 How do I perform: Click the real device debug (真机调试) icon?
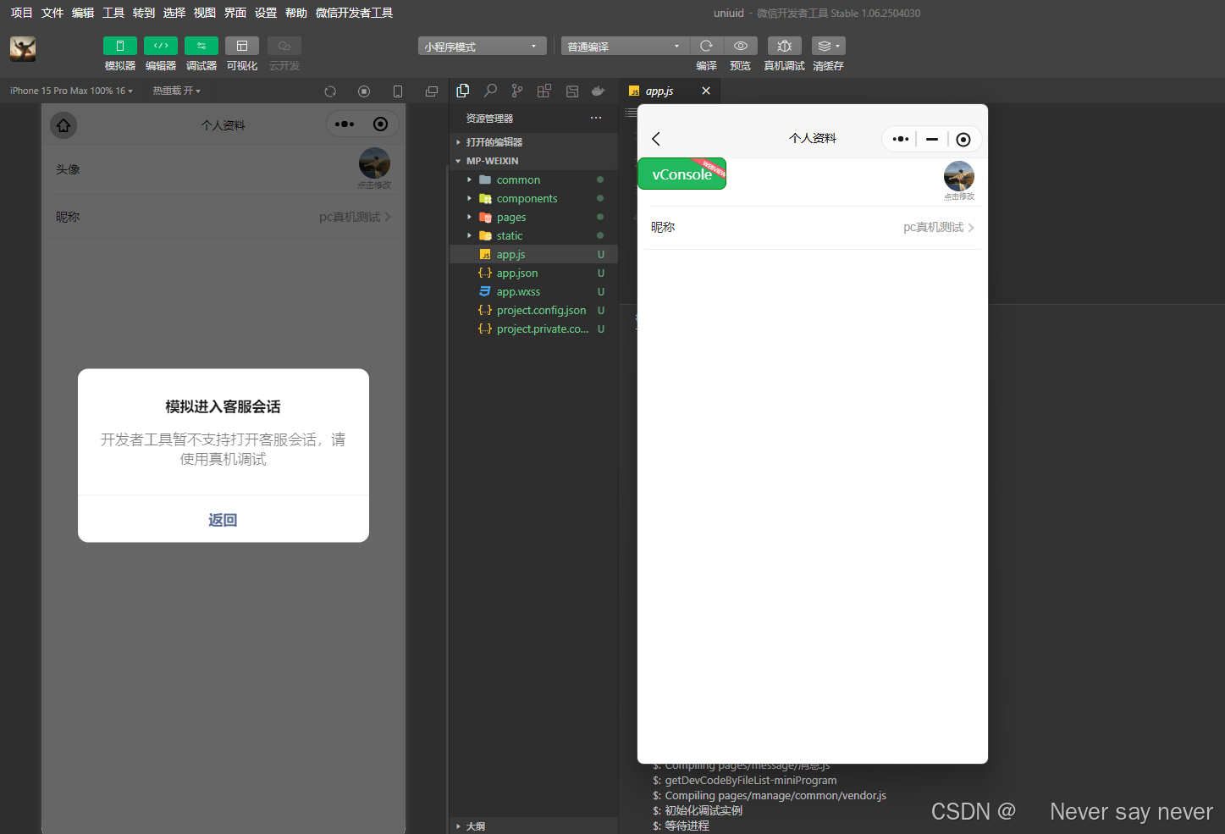point(784,46)
